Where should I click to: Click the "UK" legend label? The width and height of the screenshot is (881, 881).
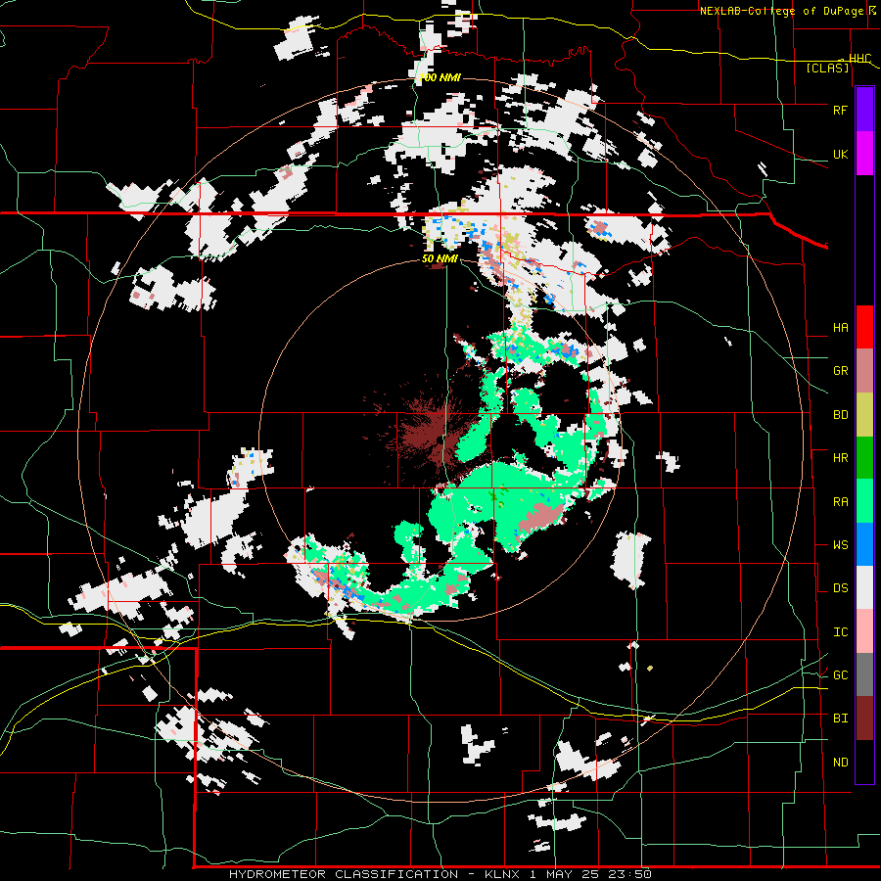(x=840, y=155)
